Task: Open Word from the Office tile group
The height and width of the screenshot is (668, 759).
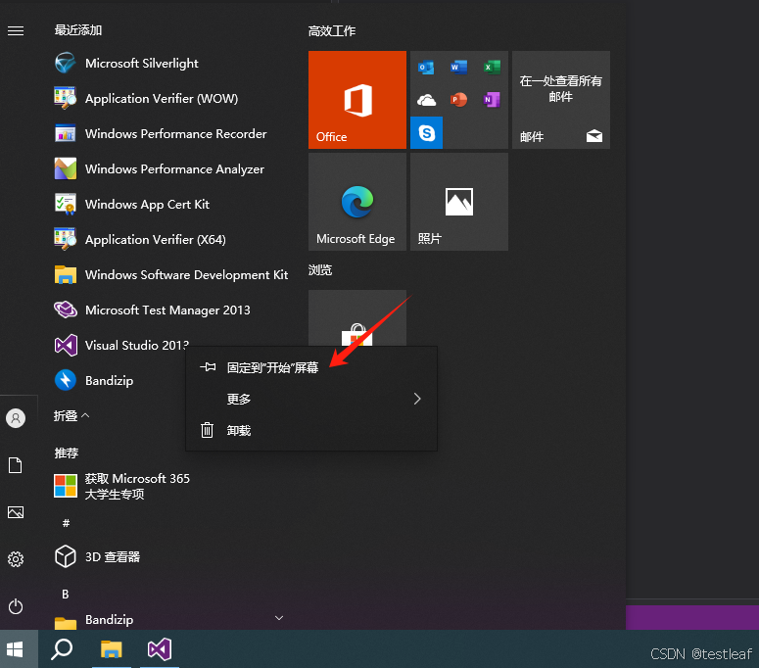Action: point(459,68)
